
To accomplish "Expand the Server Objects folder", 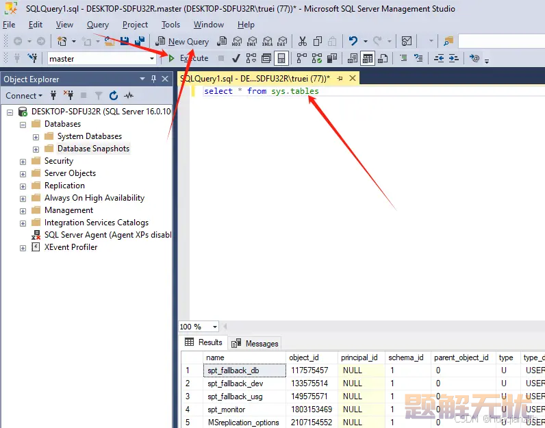I will coord(23,174).
